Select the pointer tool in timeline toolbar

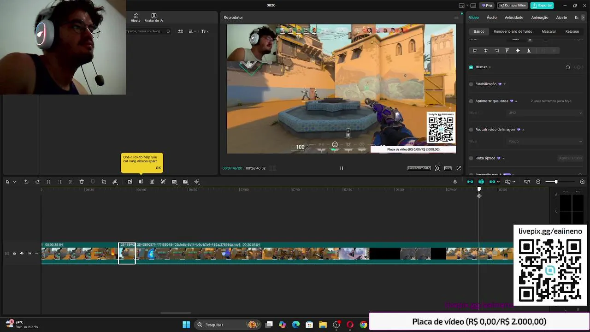tap(7, 182)
